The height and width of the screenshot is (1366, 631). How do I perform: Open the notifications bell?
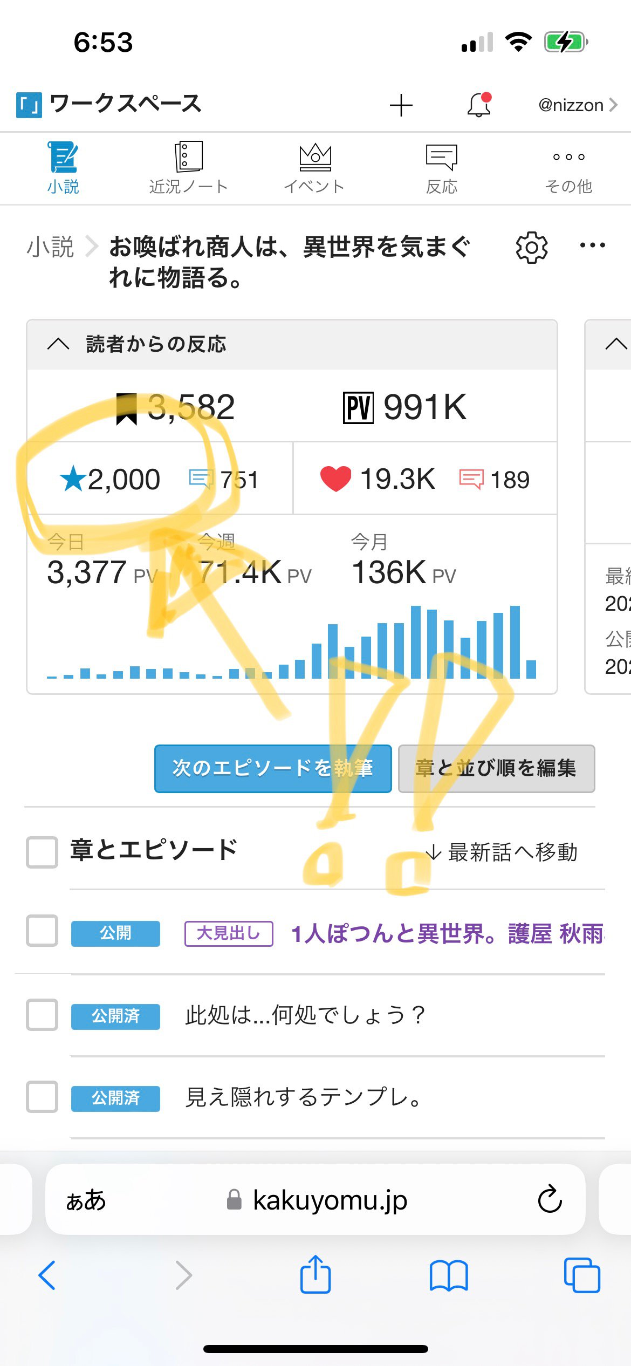coord(479,105)
